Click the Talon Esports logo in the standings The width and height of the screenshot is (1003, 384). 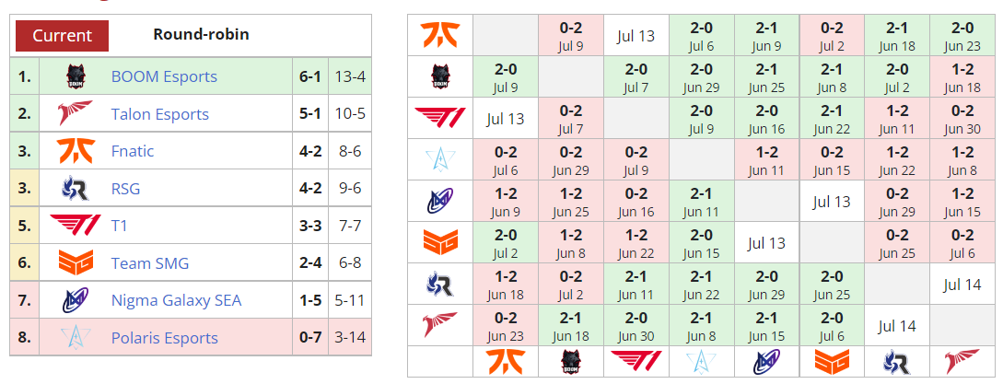76,114
